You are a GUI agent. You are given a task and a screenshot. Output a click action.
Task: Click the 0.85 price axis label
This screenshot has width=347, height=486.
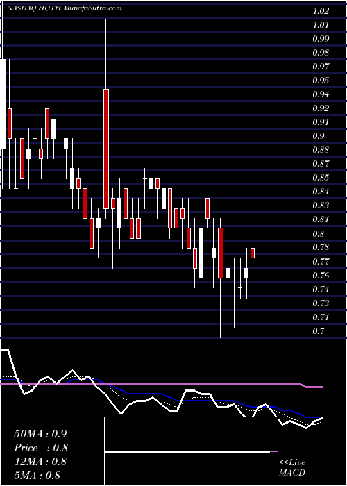click(320, 178)
